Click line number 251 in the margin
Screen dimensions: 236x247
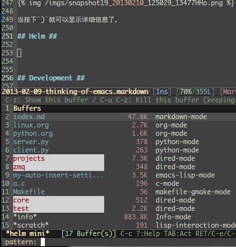[x=7, y=36]
